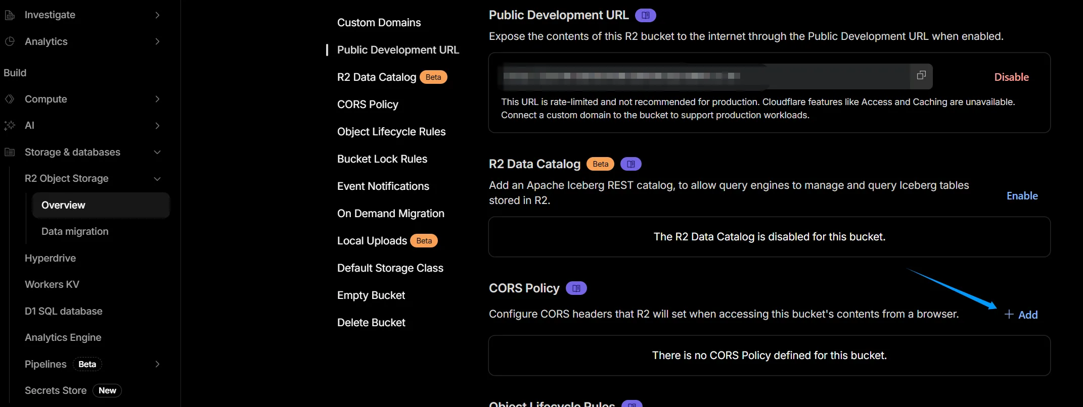Jump to Custom Domains settings
The height and width of the screenshot is (407, 1083).
click(379, 23)
